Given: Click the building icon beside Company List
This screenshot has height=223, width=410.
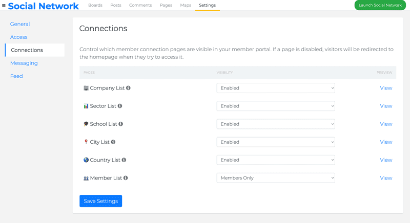Looking at the screenshot, I should coord(86,88).
